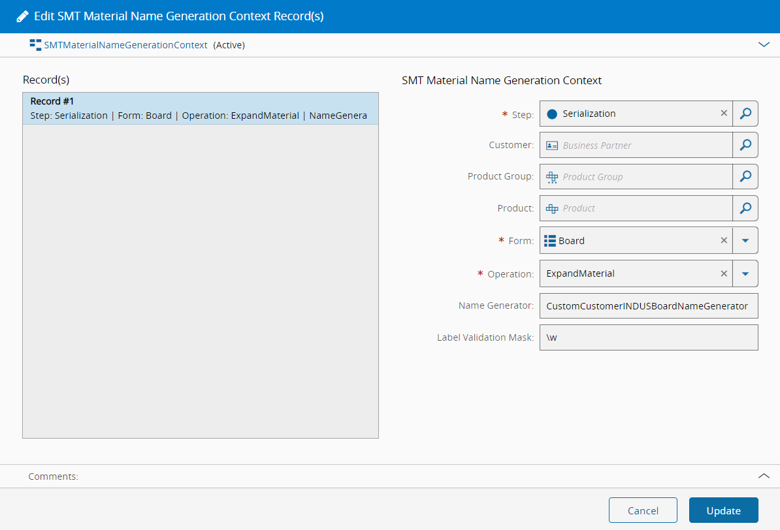Screen dimensions: 780x530
Task: Click the pencil edit icon in title bar
Action: [x=22, y=16]
